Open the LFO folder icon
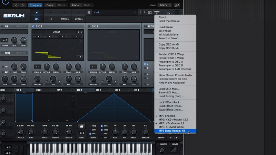276x155 pixels. pos(81,126)
